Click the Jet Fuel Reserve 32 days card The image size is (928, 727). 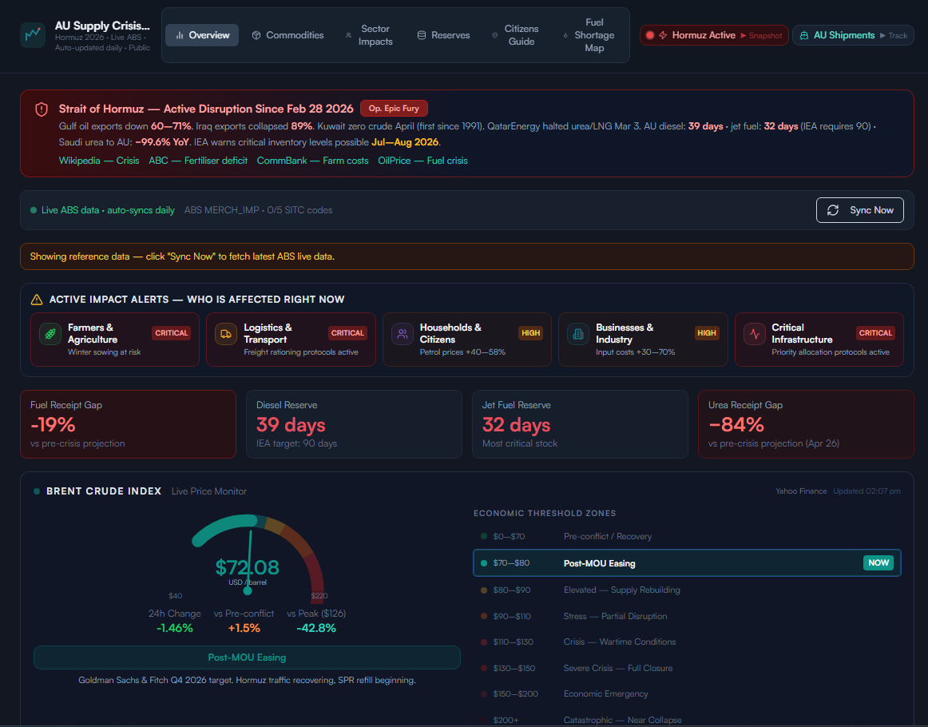coord(580,424)
